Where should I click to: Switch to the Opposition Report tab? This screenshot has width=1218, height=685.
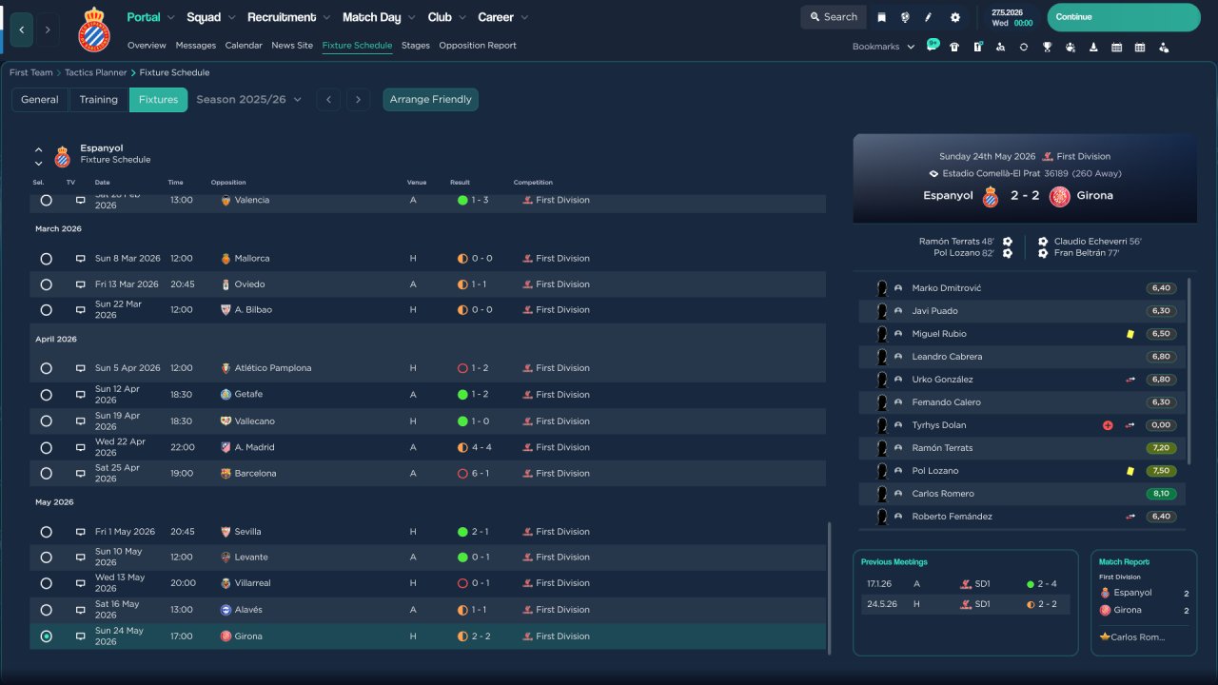click(x=478, y=46)
